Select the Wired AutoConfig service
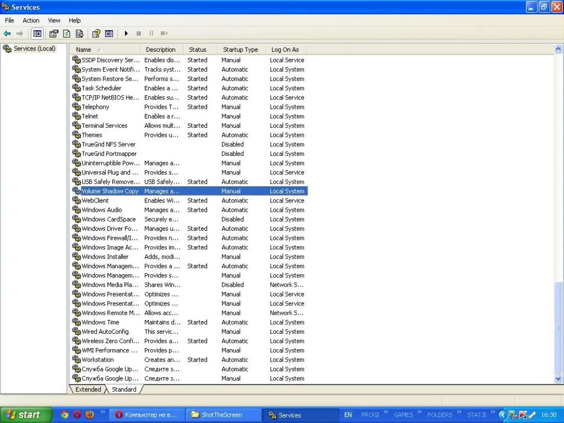The image size is (564, 423). [190, 332]
